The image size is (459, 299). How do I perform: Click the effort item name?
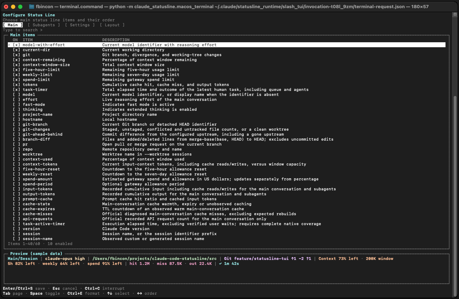[x=30, y=100]
